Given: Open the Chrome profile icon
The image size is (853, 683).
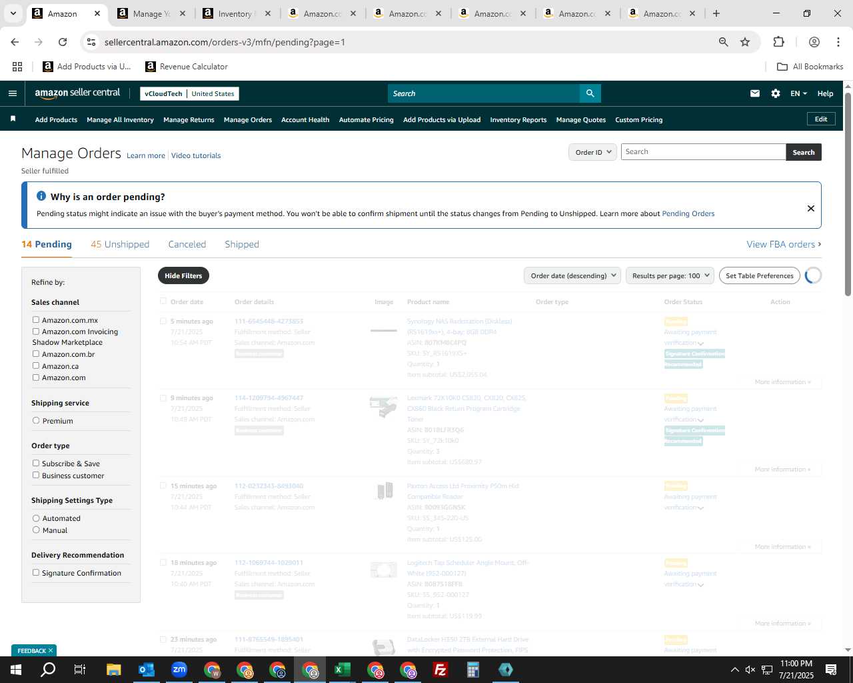Looking at the screenshot, I should pos(814,42).
